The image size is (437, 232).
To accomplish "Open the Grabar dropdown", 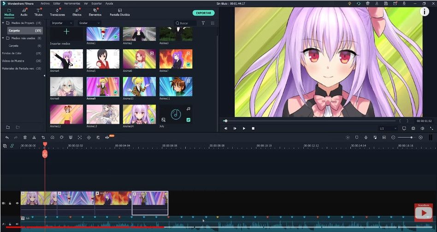I will pos(89,23).
